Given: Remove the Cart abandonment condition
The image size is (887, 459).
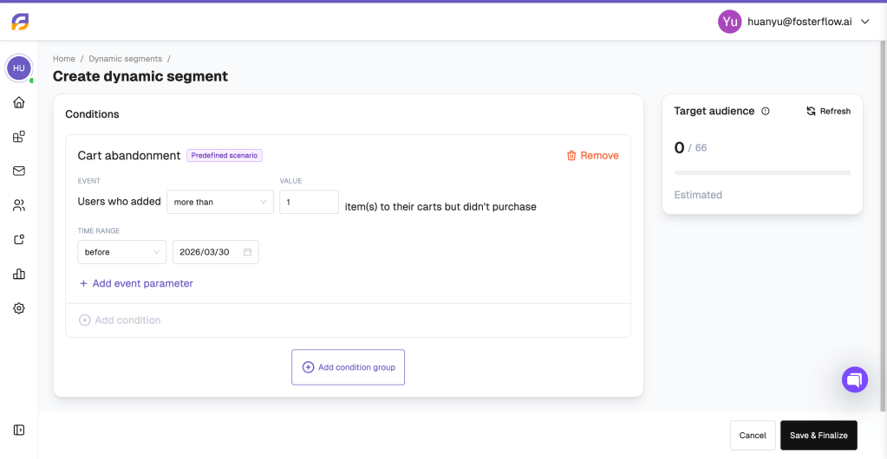Looking at the screenshot, I should point(593,155).
